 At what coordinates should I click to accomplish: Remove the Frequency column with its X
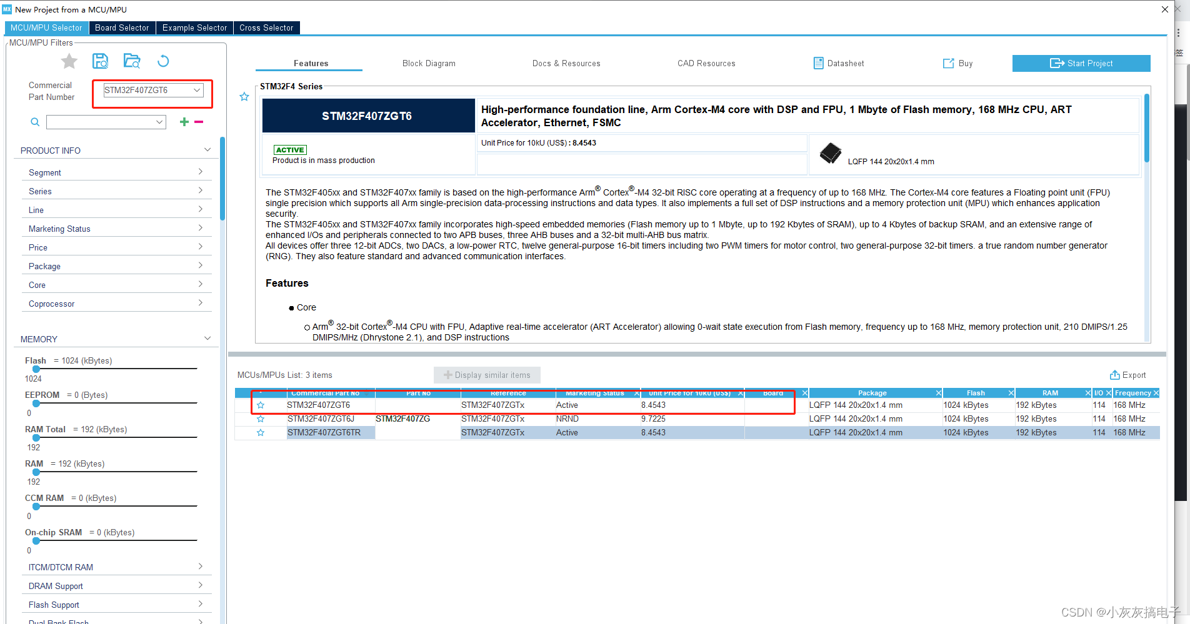(1156, 393)
